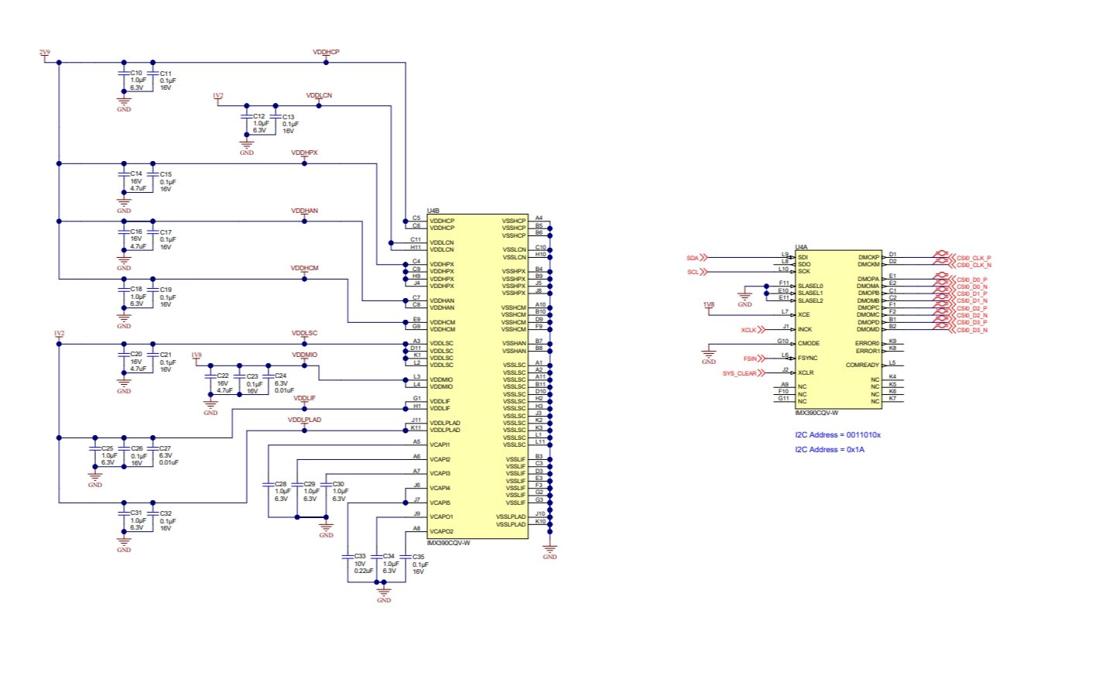Screen dimensions: 1099x676
Task: Click the VDDHCP net label on the 2V9 rail
Action: [x=326, y=52]
